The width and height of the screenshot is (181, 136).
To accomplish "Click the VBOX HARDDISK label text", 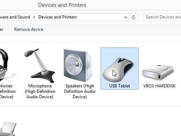I will tap(159, 86).
